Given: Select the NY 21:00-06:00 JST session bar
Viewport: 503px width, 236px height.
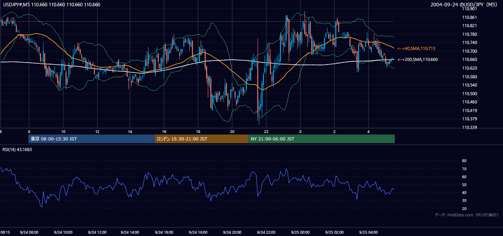Looking at the screenshot, I should pos(322,139).
